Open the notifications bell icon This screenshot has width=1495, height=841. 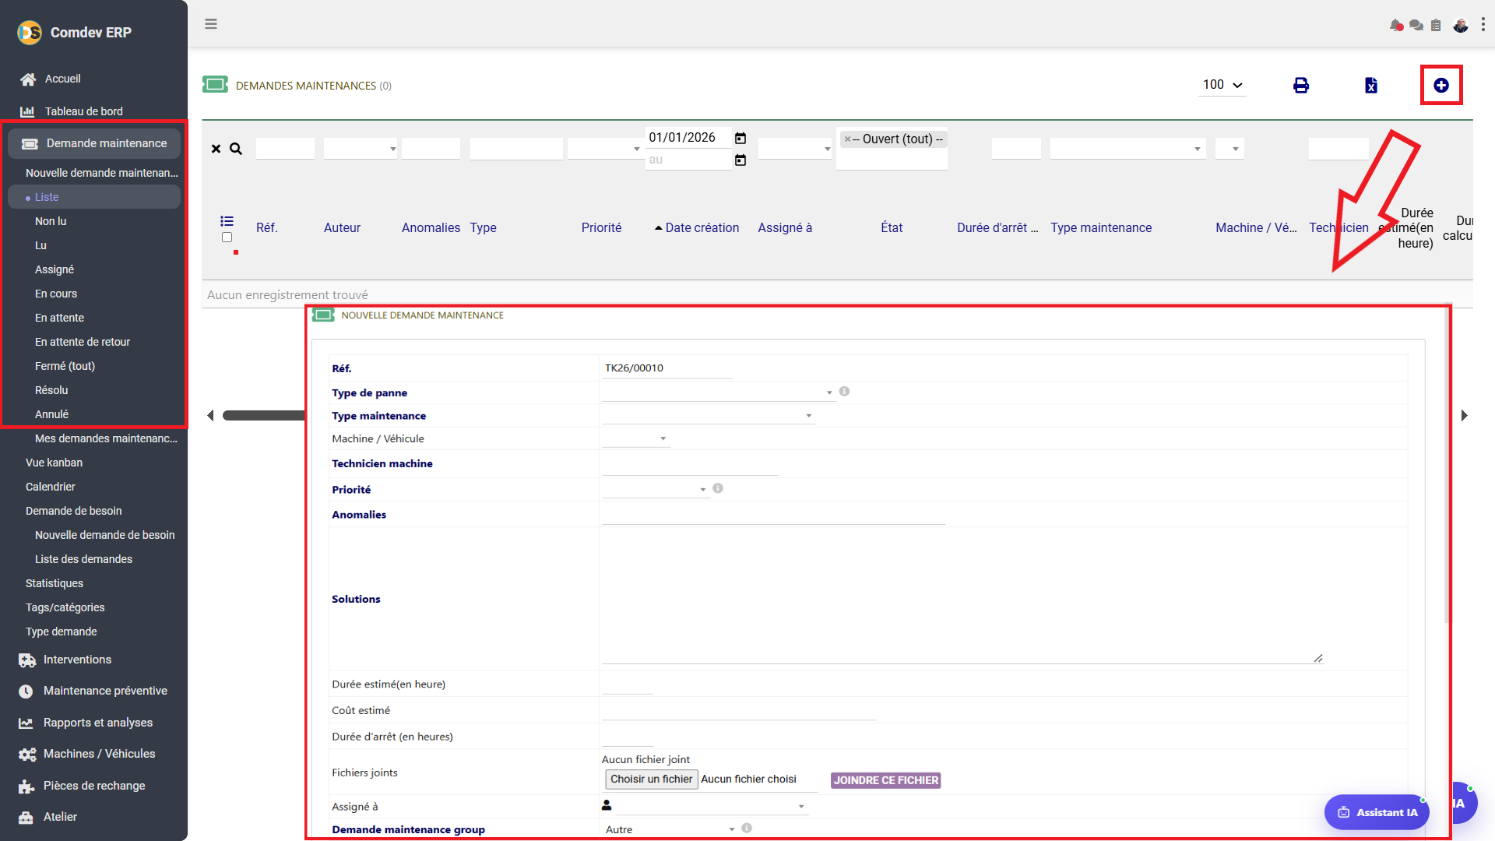click(1396, 26)
